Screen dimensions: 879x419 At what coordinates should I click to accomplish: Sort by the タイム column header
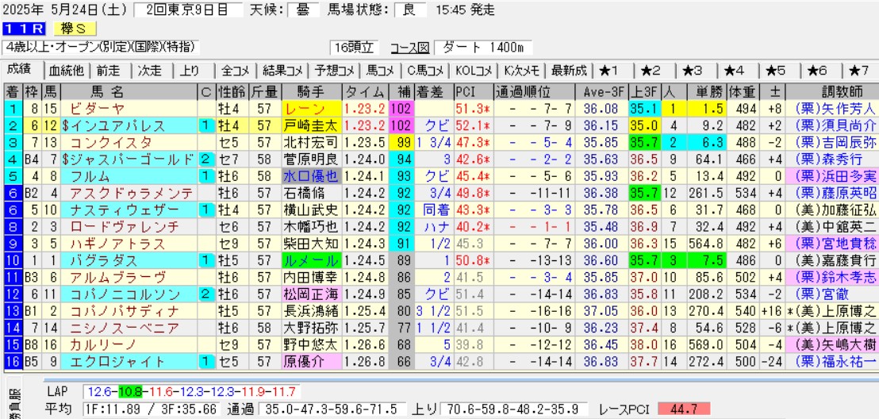coord(365,90)
